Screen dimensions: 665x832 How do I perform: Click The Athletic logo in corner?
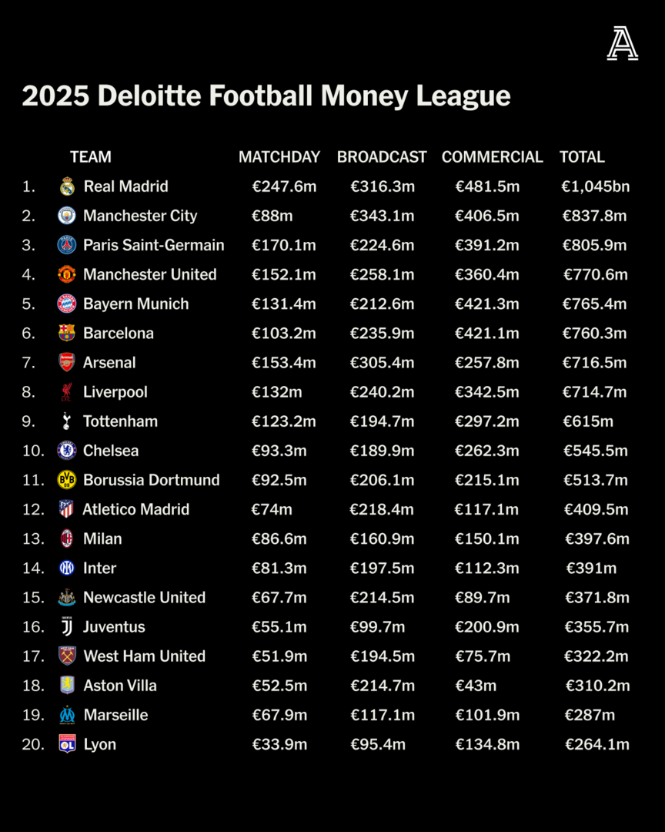[622, 43]
